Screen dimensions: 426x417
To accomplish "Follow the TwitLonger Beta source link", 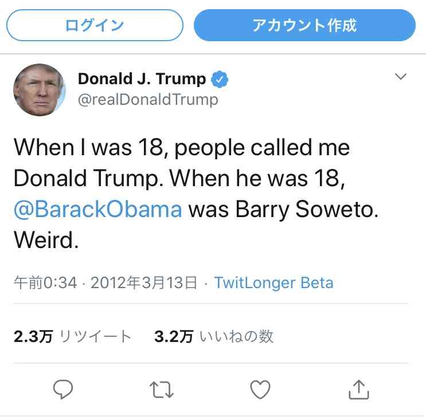I will point(273,282).
